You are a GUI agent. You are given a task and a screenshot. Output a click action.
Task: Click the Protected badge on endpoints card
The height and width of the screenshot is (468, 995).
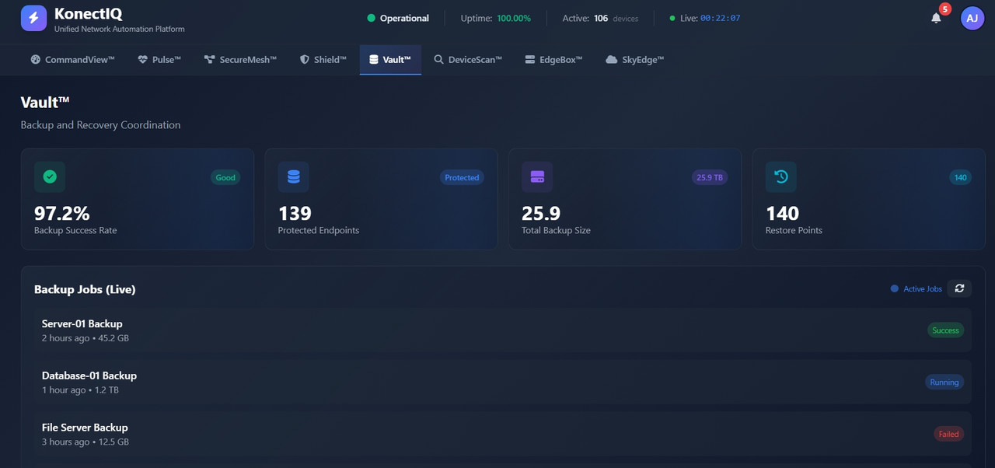click(x=462, y=177)
